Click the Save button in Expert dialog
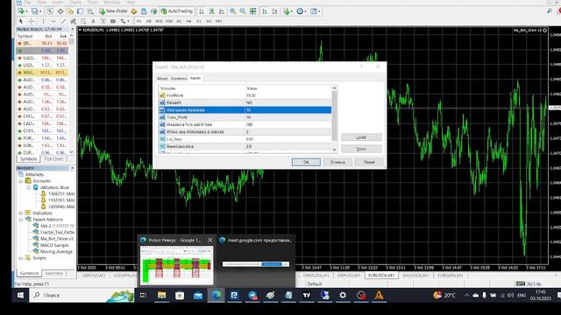The width and height of the screenshot is (561, 315). pyautogui.click(x=361, y=149)
